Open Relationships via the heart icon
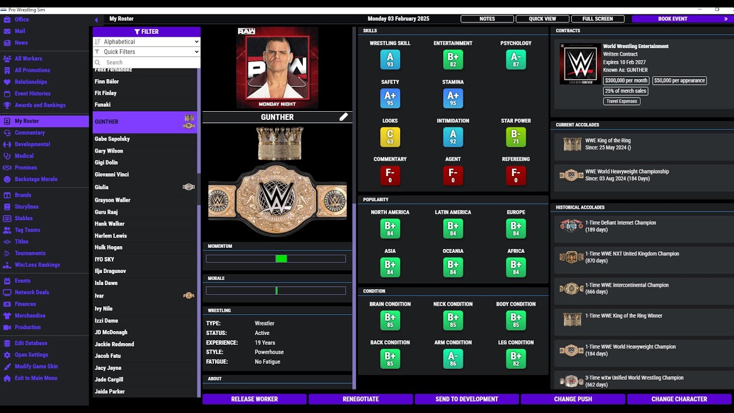The height and width of the screenshot is (413, 734). 7,81
